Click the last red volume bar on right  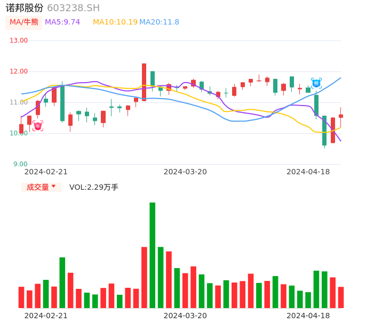coord(341,297)
